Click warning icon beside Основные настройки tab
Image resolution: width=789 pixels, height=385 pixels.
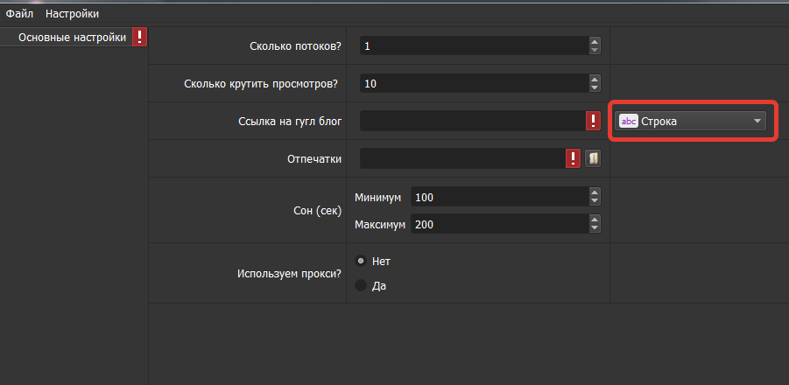[139, 37]
